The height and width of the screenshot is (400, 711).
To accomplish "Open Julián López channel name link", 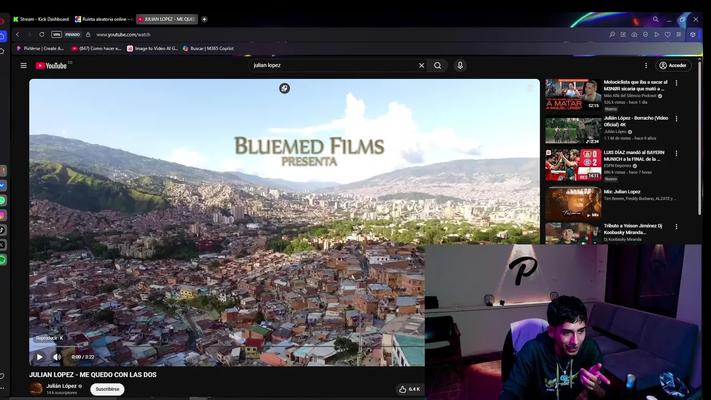I will 62,386.
